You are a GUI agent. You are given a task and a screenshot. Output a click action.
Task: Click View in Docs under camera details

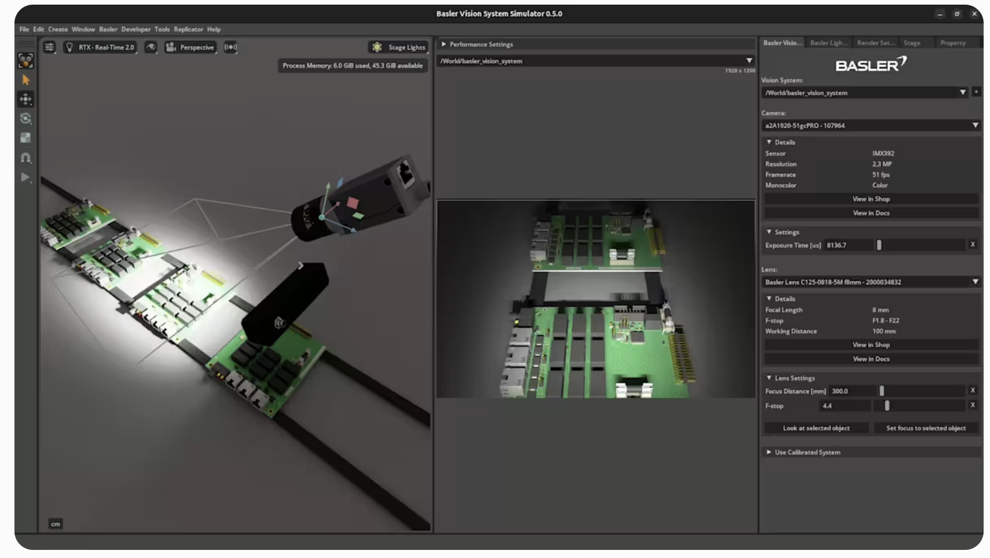click(x=871, y=213)
